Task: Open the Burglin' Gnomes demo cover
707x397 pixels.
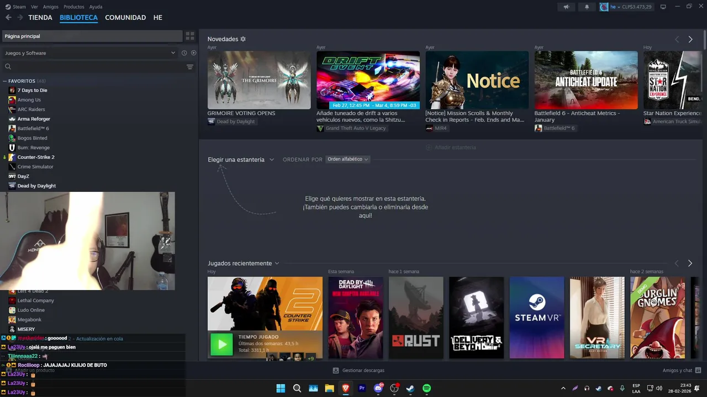Action: tap(657, 318)
